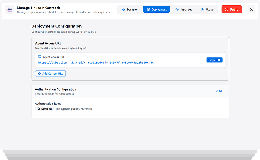This screenshot has width=260, height=160.
Task: Click the x-circle icon in Disabled badge
Action: pos(39,109)
